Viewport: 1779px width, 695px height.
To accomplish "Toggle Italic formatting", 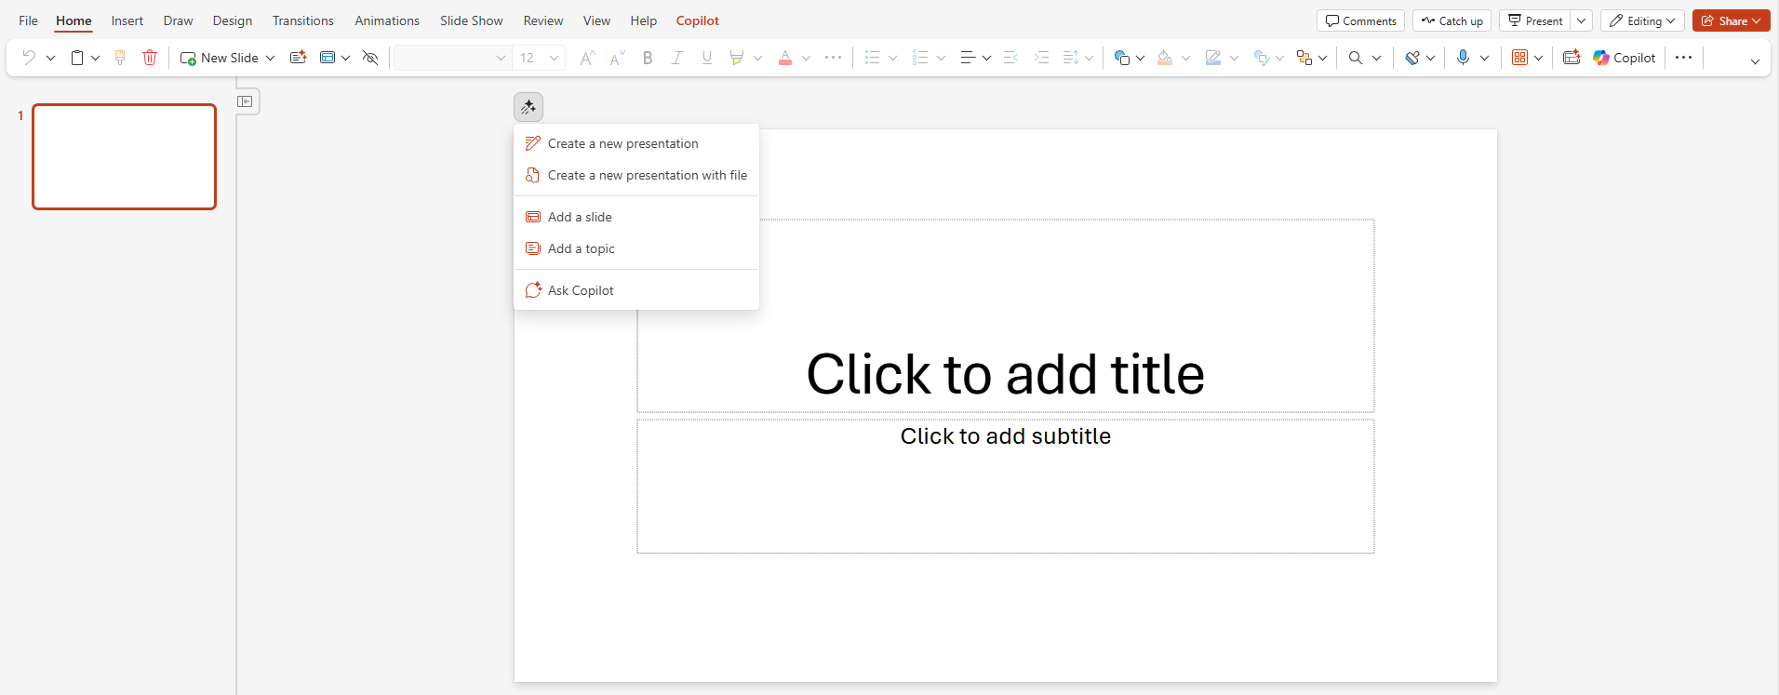I will tap(677, 58).
